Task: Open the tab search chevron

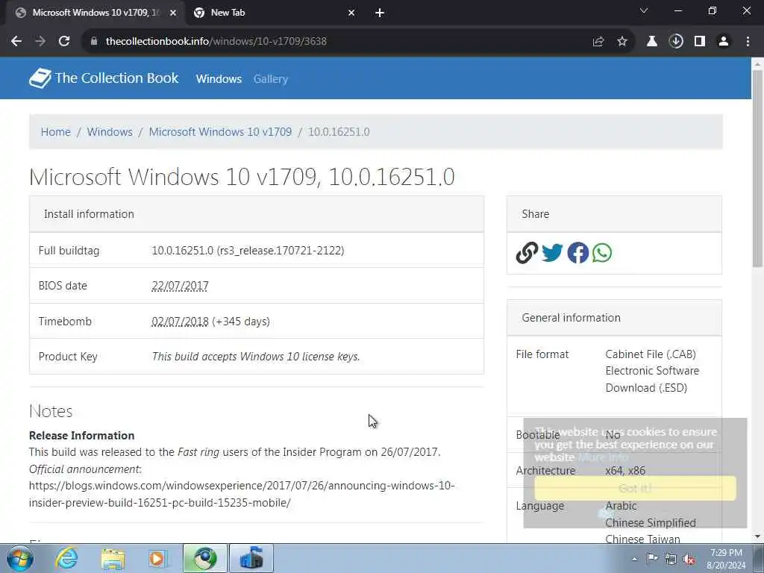Action: point(644,11)
